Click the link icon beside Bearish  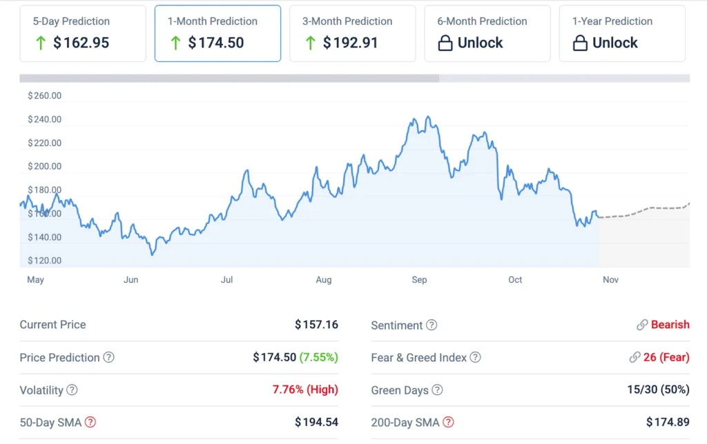click(642, 325)
